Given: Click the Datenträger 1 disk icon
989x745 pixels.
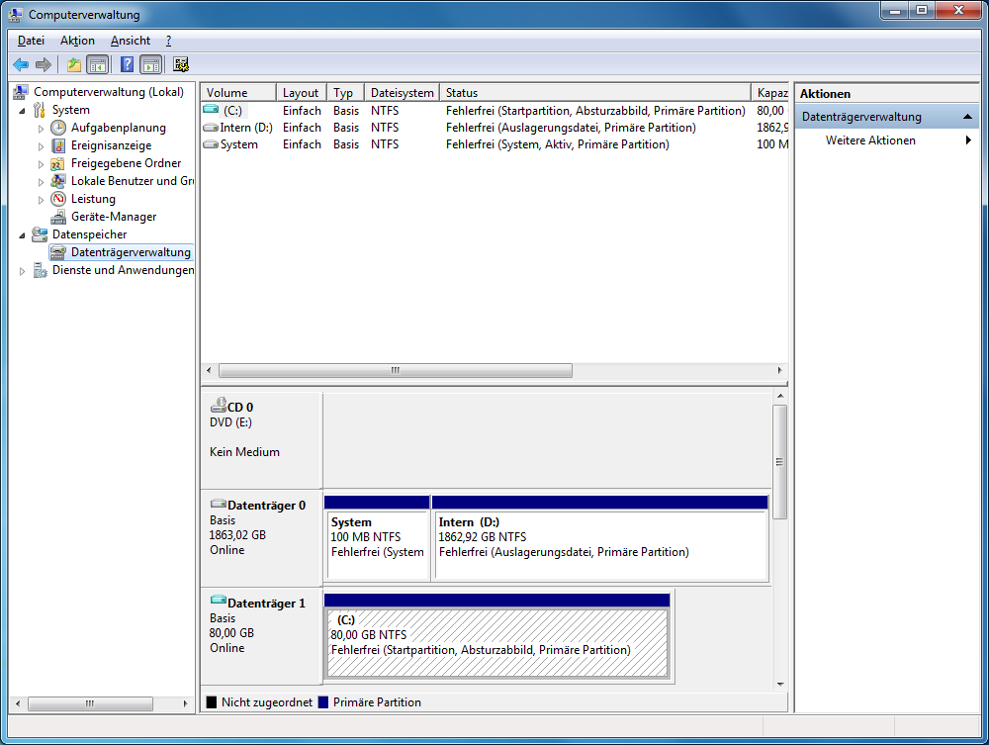Looking at the screenshot, I should click(219, 600).
